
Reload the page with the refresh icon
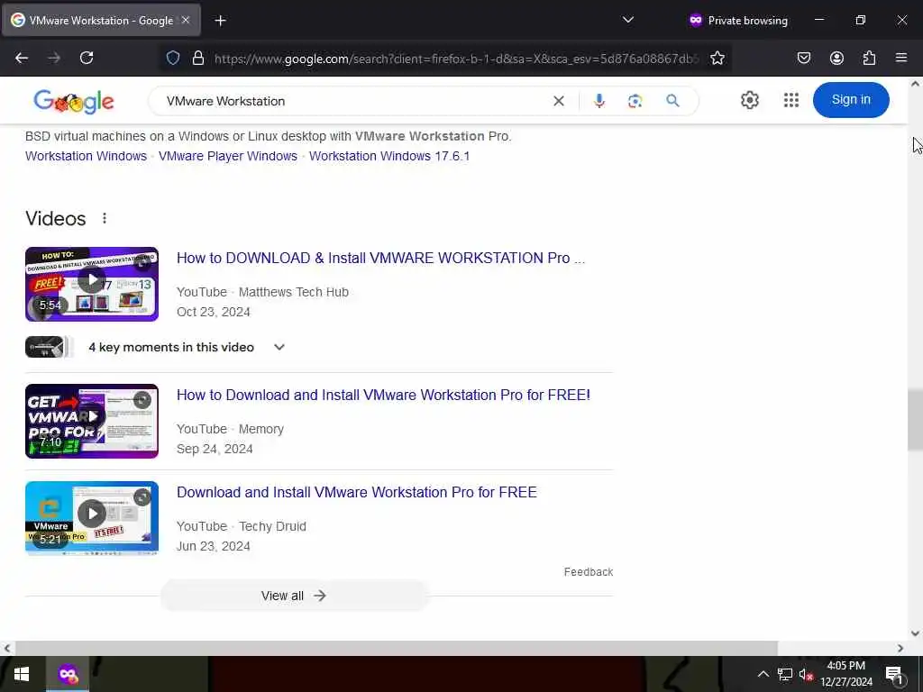click(x=87, y=58)
